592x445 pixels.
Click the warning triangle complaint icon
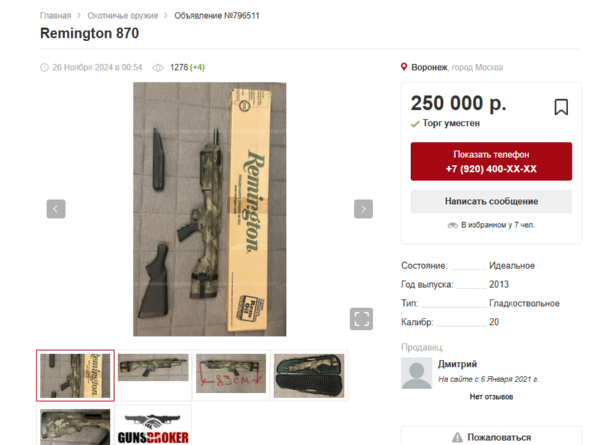click(457, 437)
